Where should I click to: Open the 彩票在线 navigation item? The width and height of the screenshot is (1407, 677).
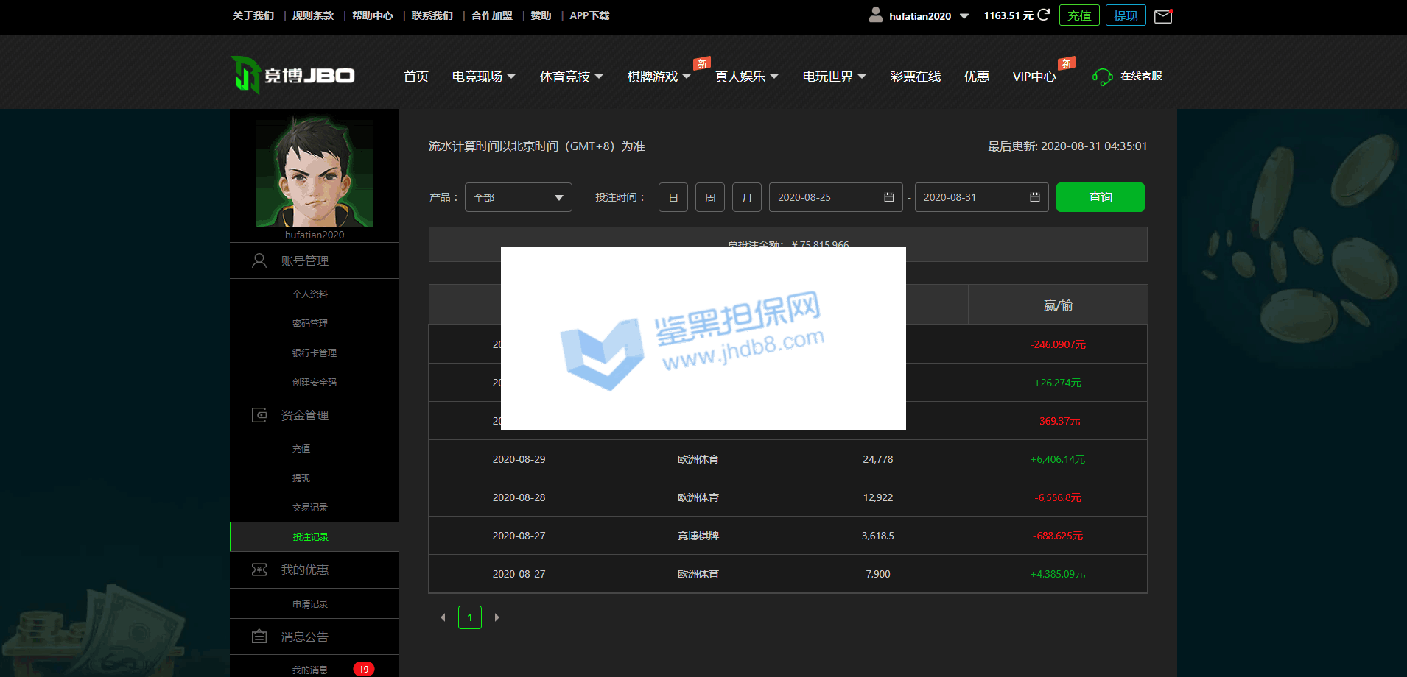[915, 77]
